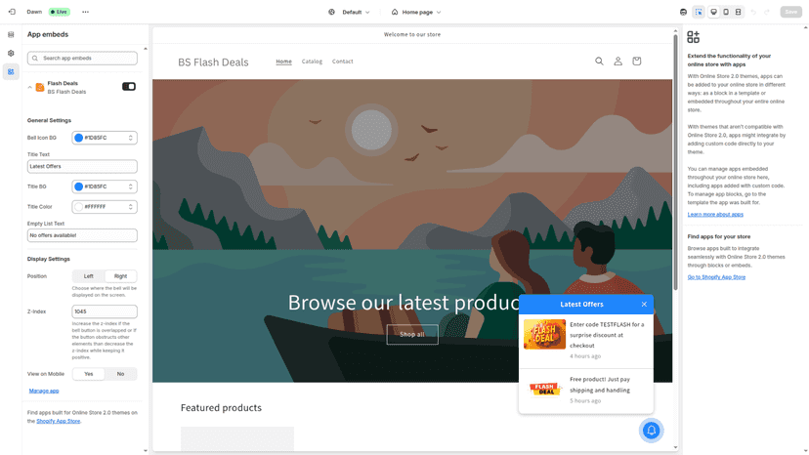Open the Home page template dropdown
Viewport: 809px width, 455px height.
(x=416, y=12)
